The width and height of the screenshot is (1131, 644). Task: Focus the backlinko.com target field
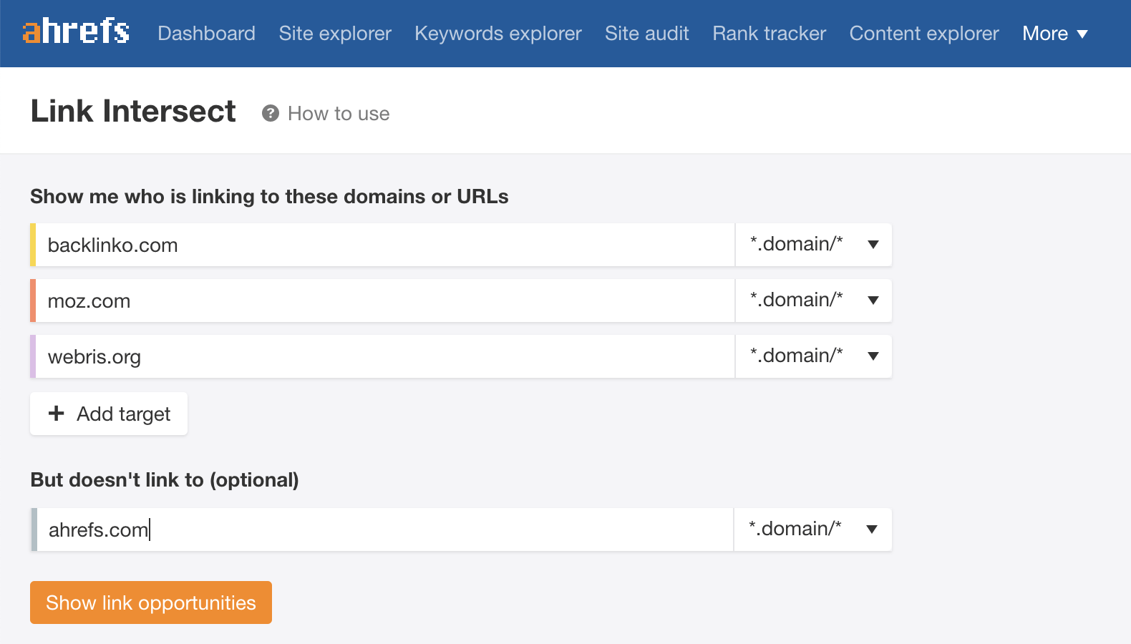[x=385, y=245]
